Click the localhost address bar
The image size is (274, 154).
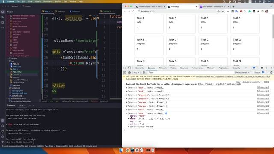click(x=176, y=12)
